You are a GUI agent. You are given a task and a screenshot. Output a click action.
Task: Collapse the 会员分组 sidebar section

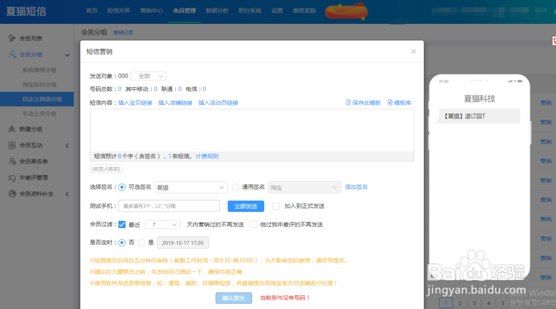67,55
